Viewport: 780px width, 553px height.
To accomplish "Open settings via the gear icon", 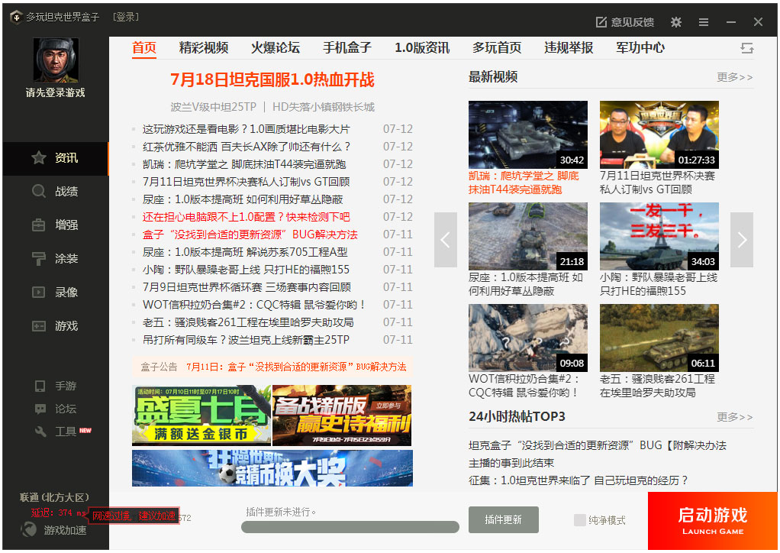I will tap(675, 22).
